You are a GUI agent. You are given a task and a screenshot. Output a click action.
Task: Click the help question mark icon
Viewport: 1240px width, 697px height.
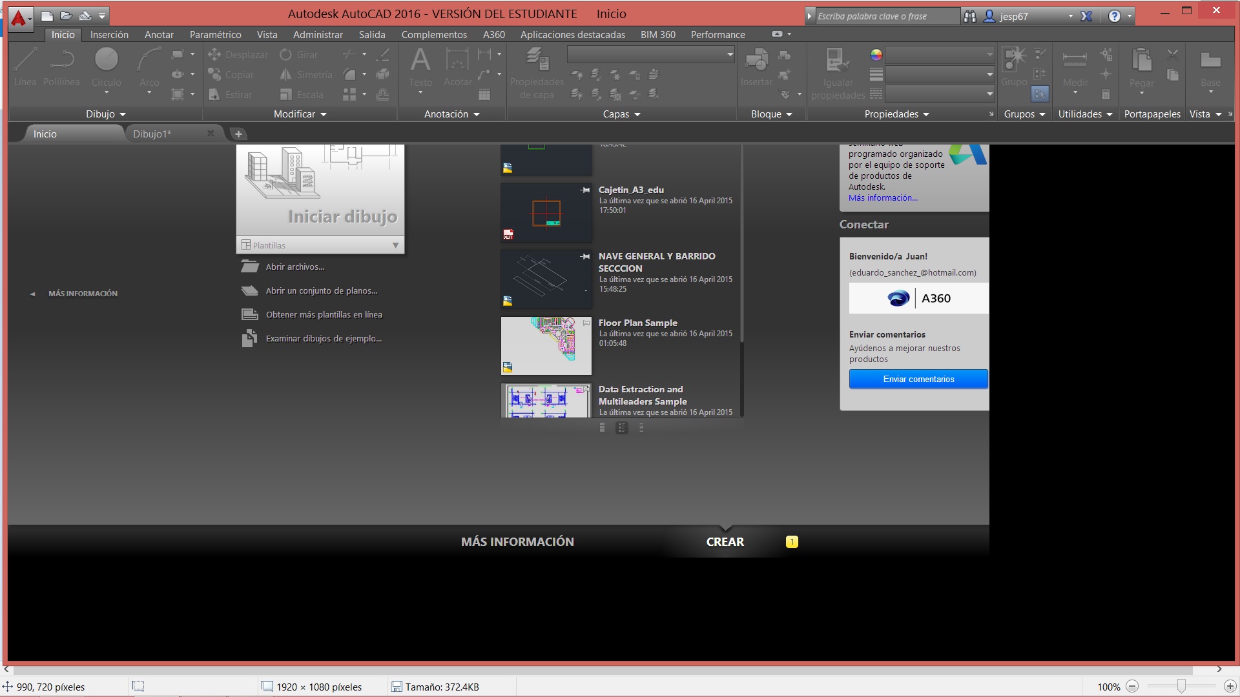point(1115,16)
